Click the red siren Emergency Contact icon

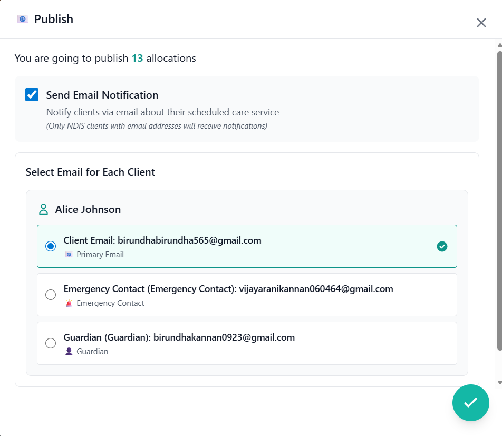pyautogui.click(x=69, y=303)
